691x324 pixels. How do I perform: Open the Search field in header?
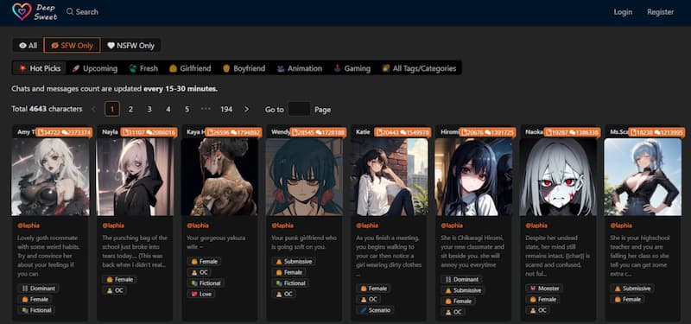pos(82,12)
